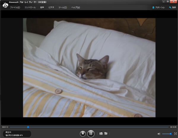Click the プロモーション button

(158, 7)
